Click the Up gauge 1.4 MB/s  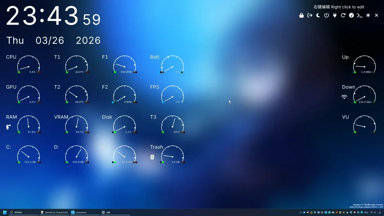tap(364, 65)
